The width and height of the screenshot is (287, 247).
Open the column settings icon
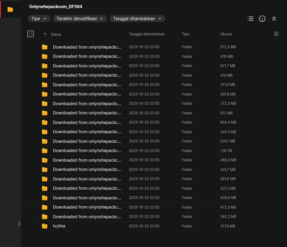point(276,34)
